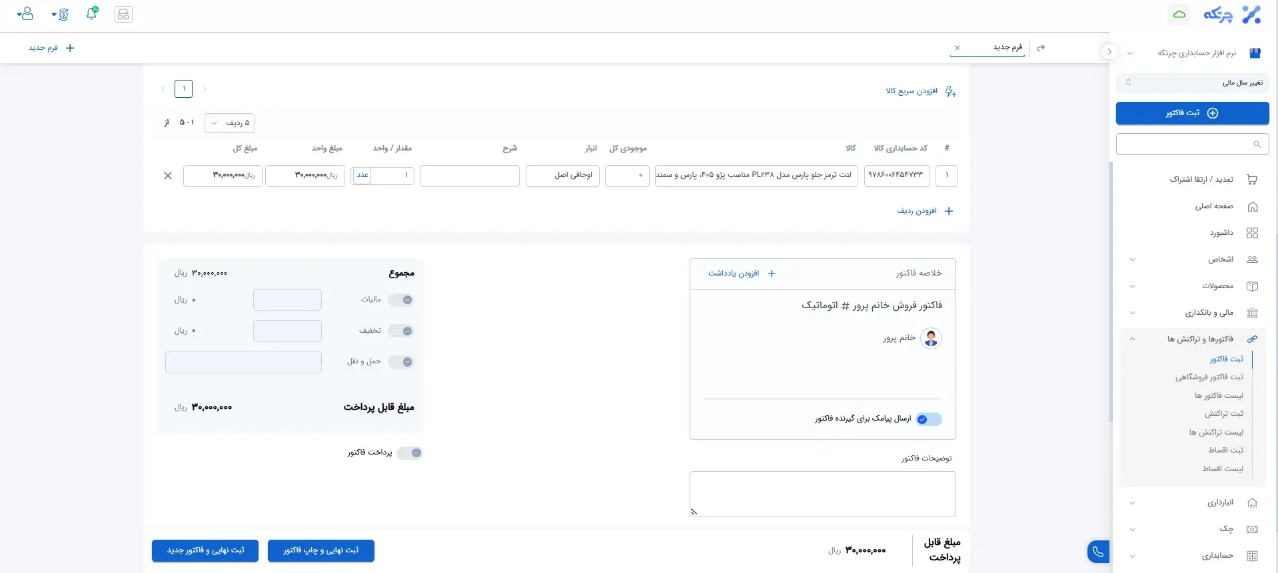Open ثبت فاکتور فروشگاهی menu item
This screenshot has height=573, width=1278.
click(x=1209, y=377)
